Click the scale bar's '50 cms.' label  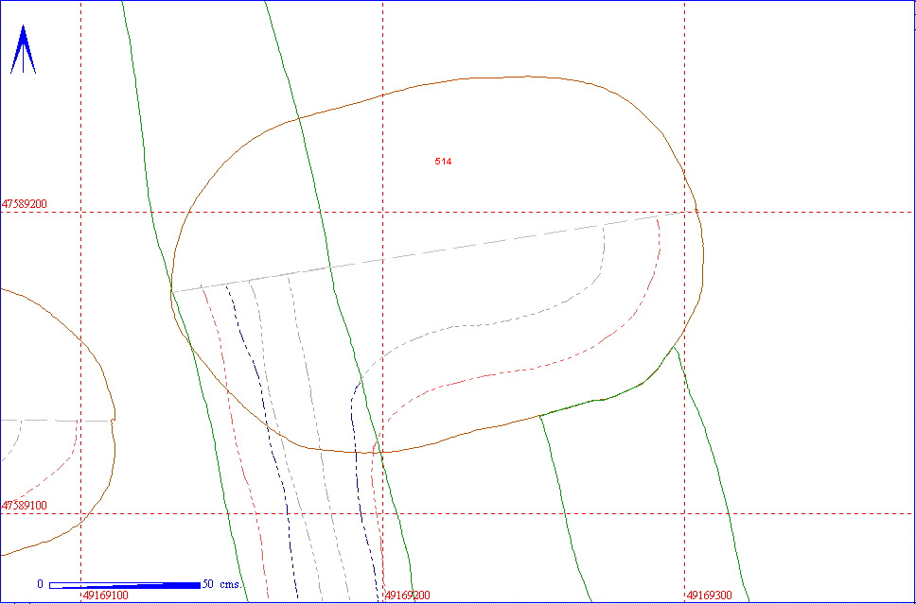pos(221,584)
